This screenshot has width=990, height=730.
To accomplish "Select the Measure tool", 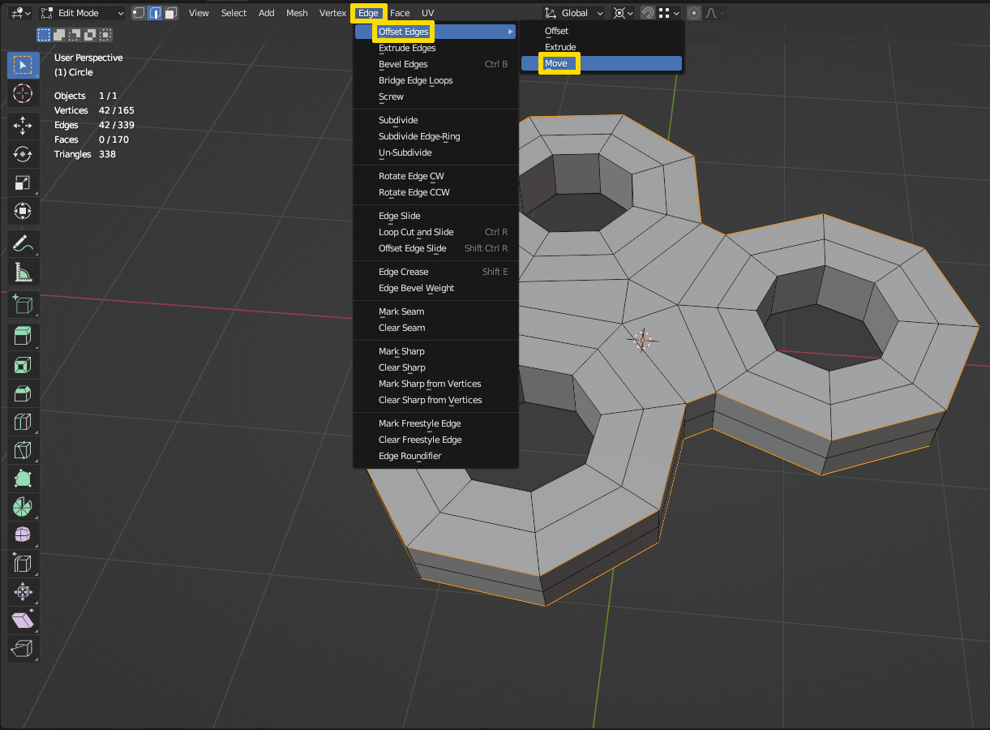I will pyautogui.click(x=22, y=272).
